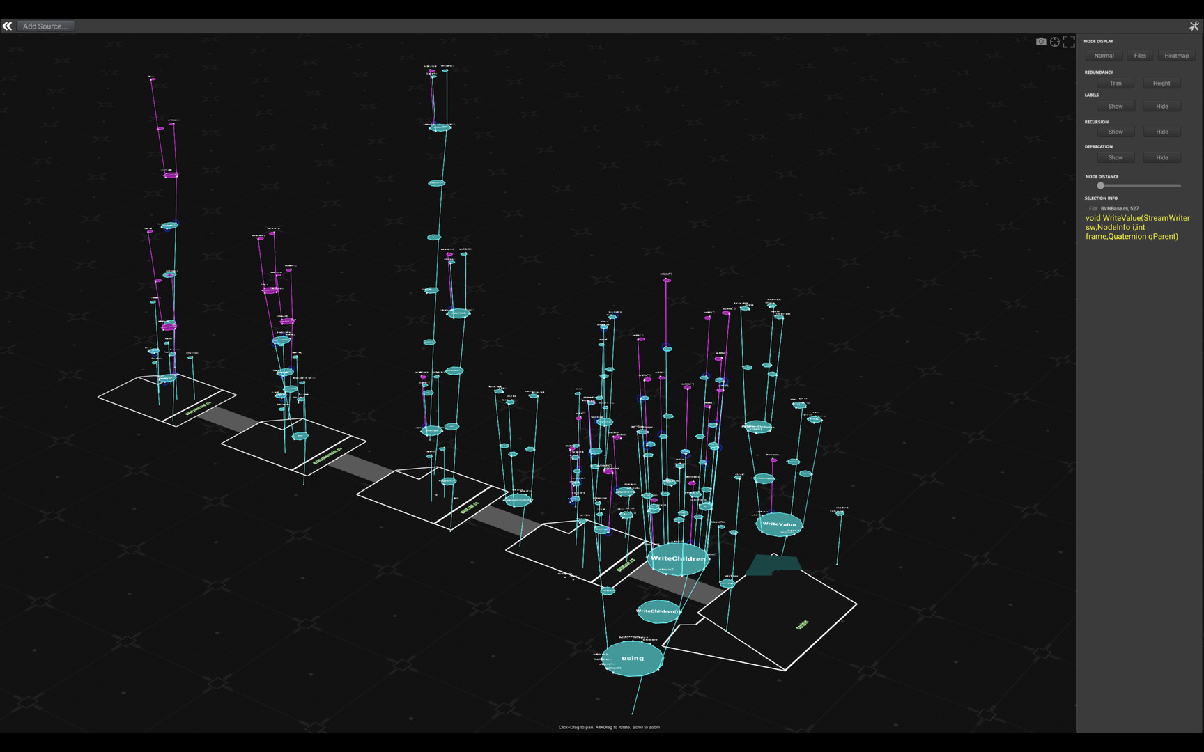Click the void WriteValue signature text
Screen dimensions: 1204x752
click(x=1137, y=227)
